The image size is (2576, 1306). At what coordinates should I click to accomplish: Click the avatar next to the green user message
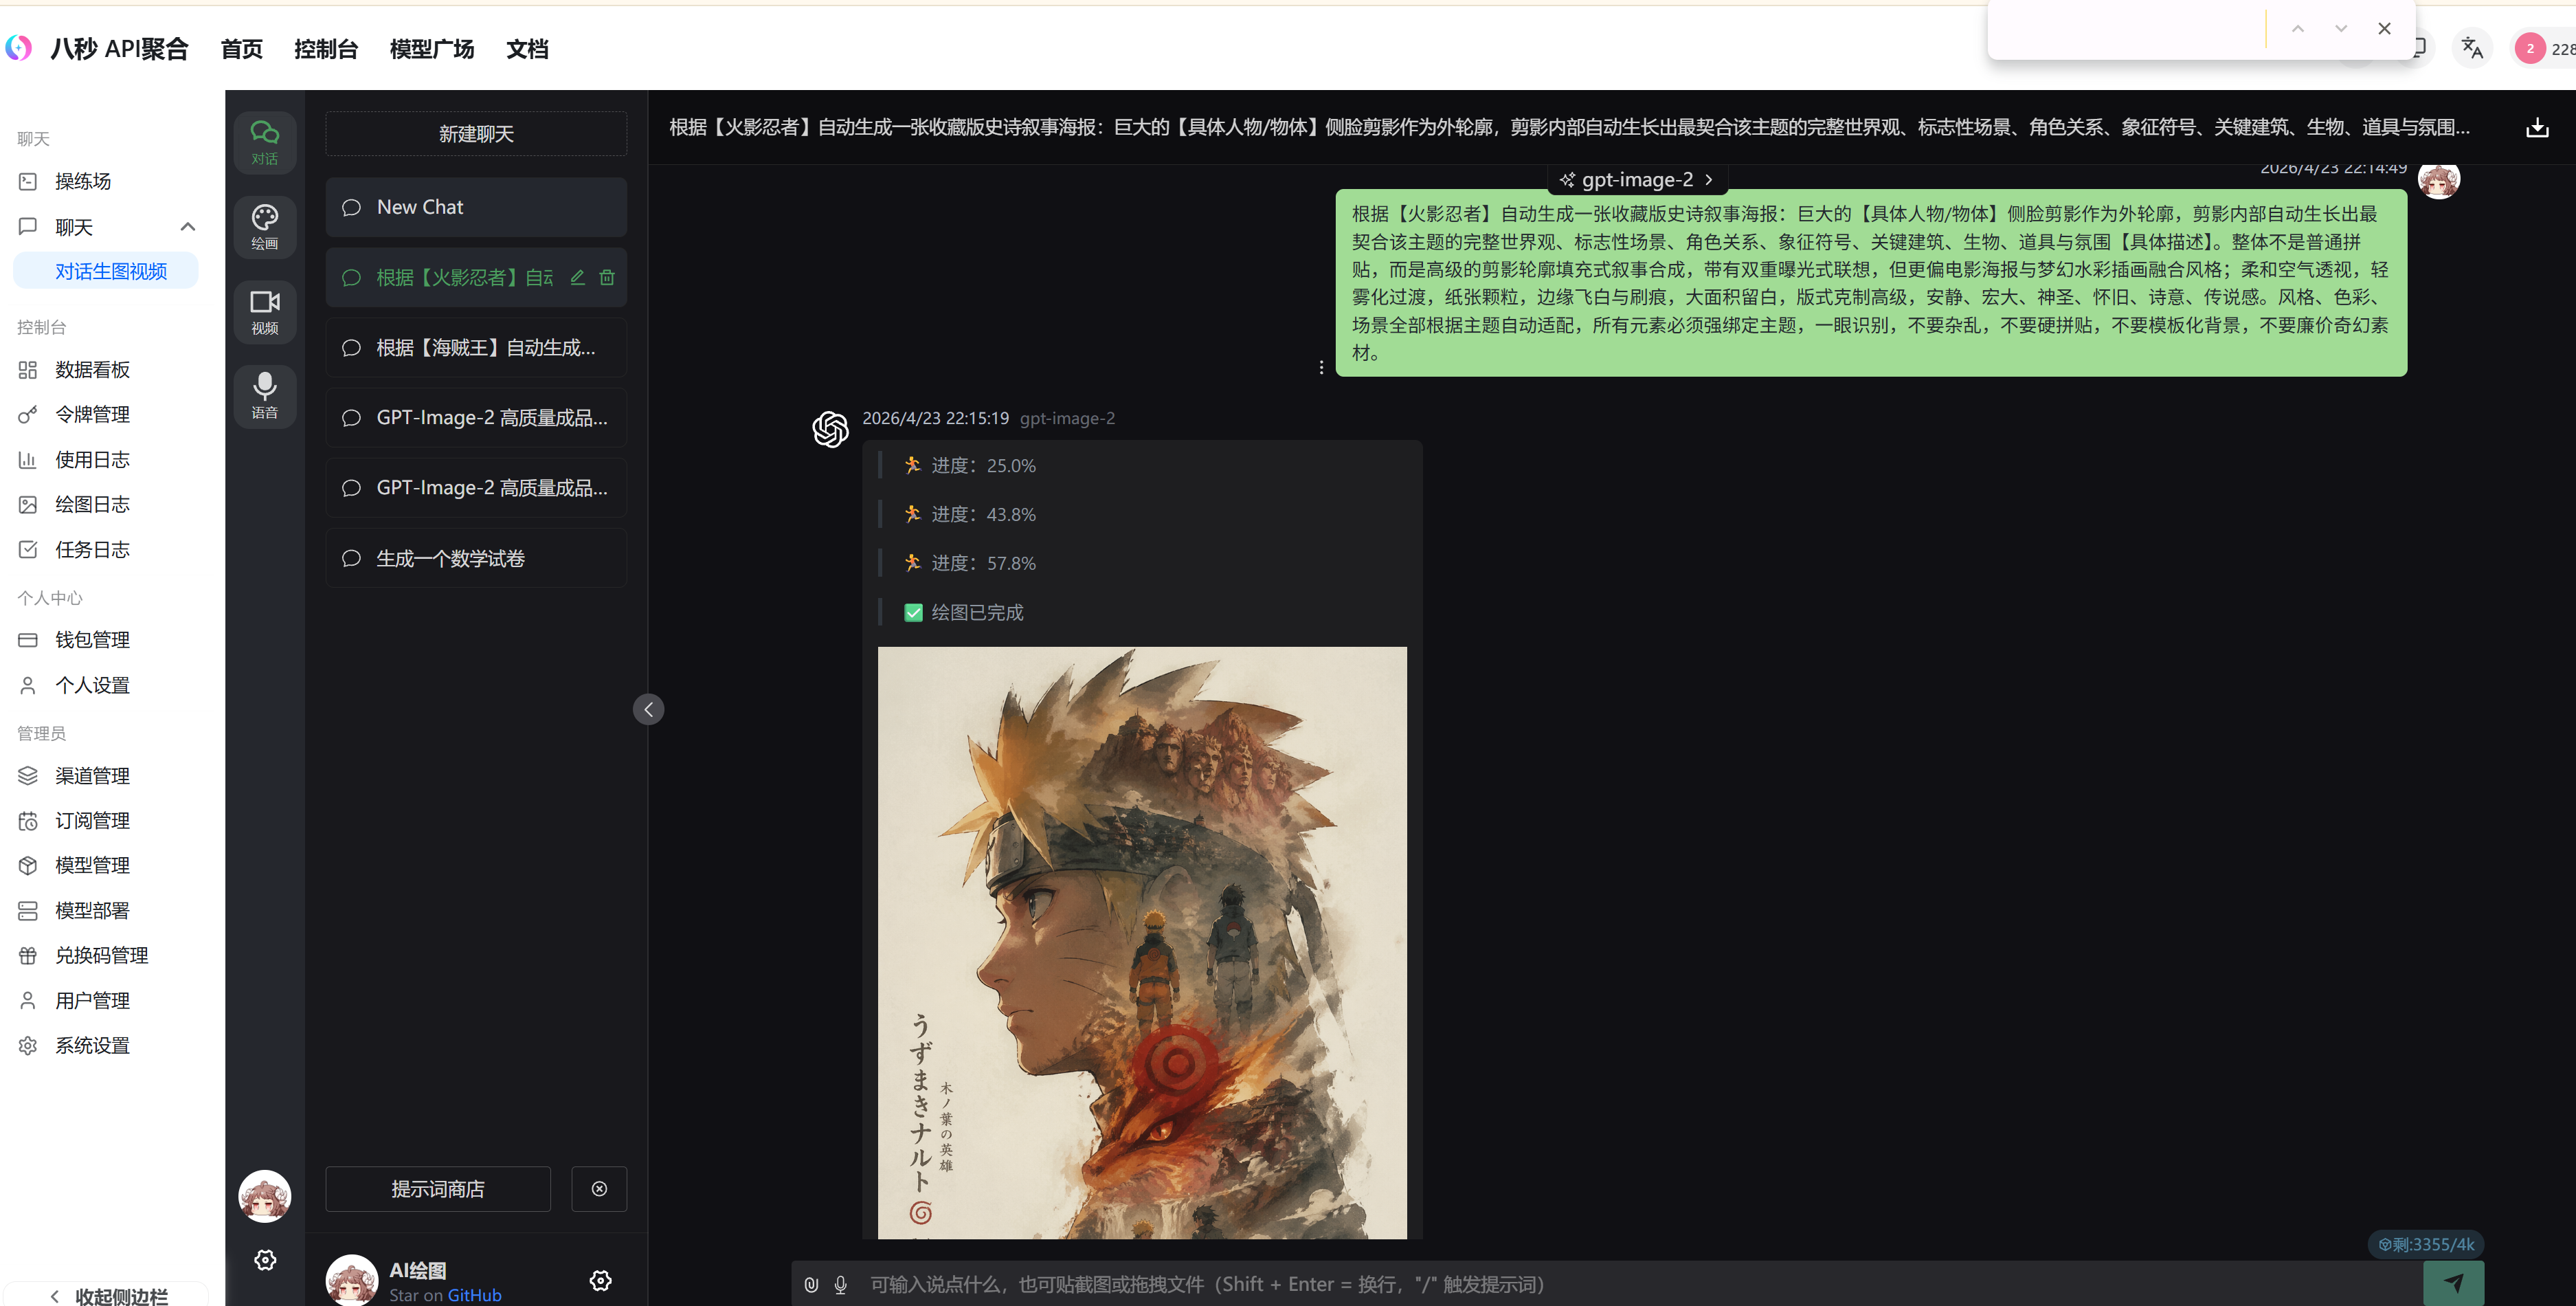[x=2439, y=180]
